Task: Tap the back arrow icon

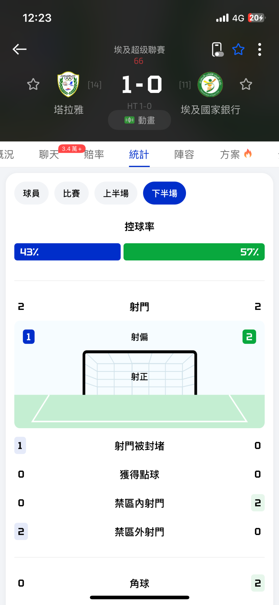Action: (20, 49)
